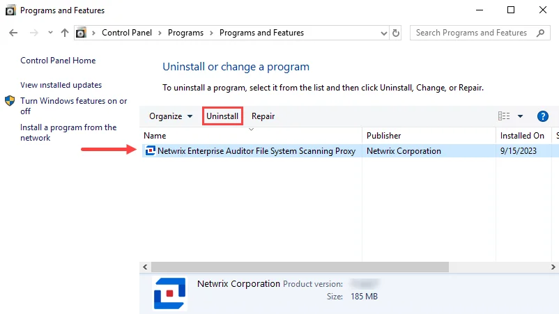Go up one level with up arrow
The image size is (559, 314).
coord(65,33)
